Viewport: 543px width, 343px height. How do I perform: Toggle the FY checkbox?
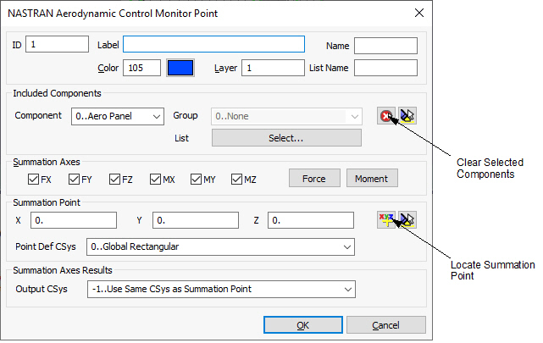[x=74, y=180]
